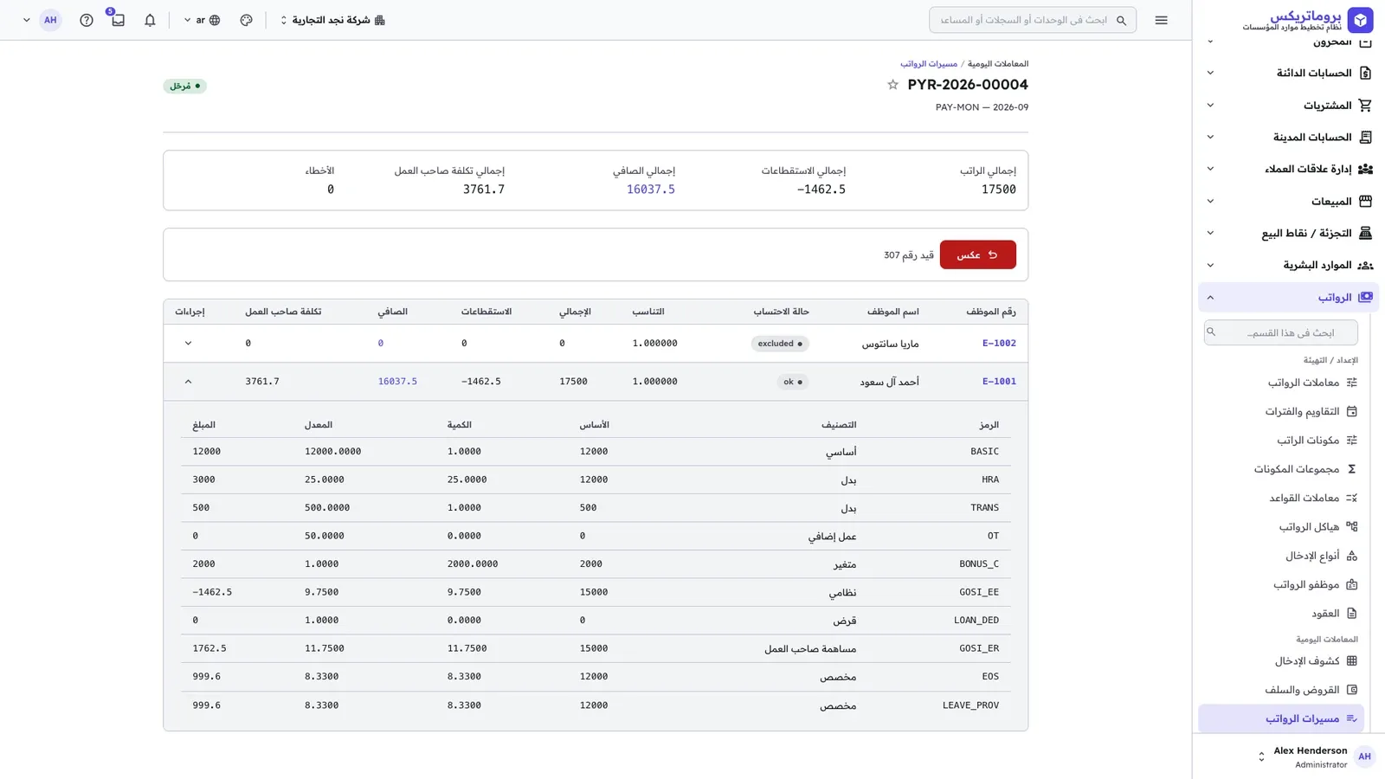1385x779 pixels.
Task: Open مكونات الراتب sidebar item
Action: [x=1281, y=441]
